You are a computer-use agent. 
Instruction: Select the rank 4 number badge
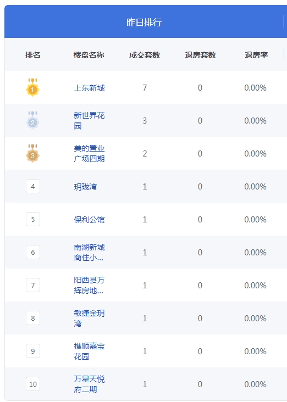tap(33, 186)
